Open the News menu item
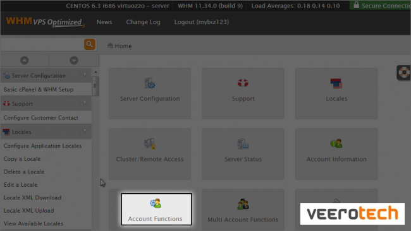The image size is (411, 231). (x=104, y=22)
